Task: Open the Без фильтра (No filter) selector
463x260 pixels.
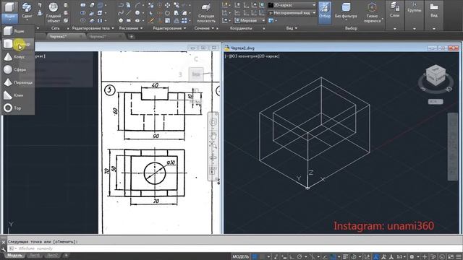Action: tap(346, 11)
